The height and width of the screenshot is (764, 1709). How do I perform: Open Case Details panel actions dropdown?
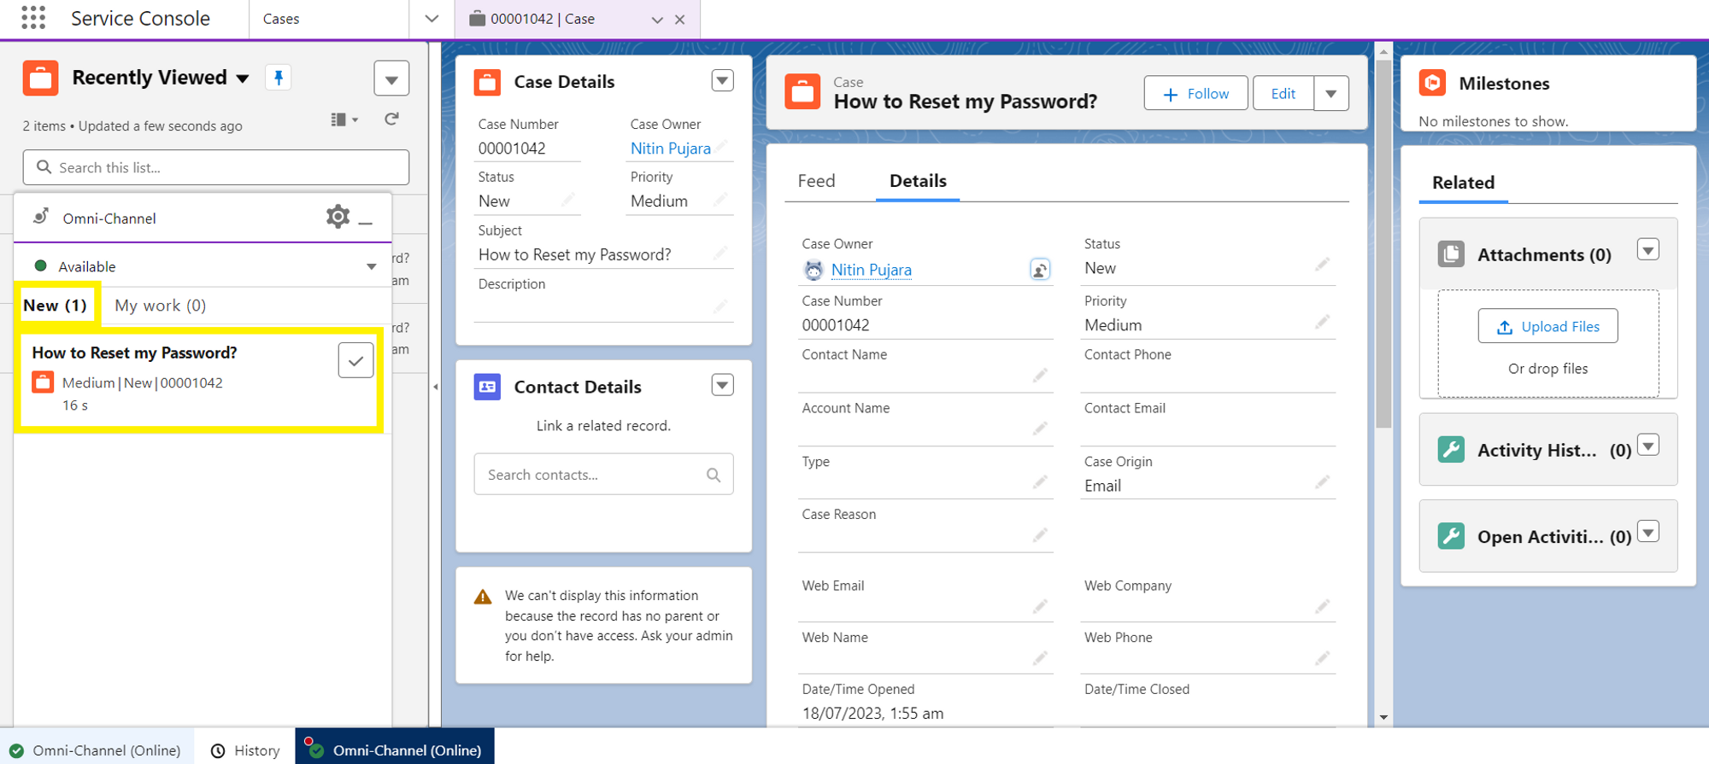[722, 81]
